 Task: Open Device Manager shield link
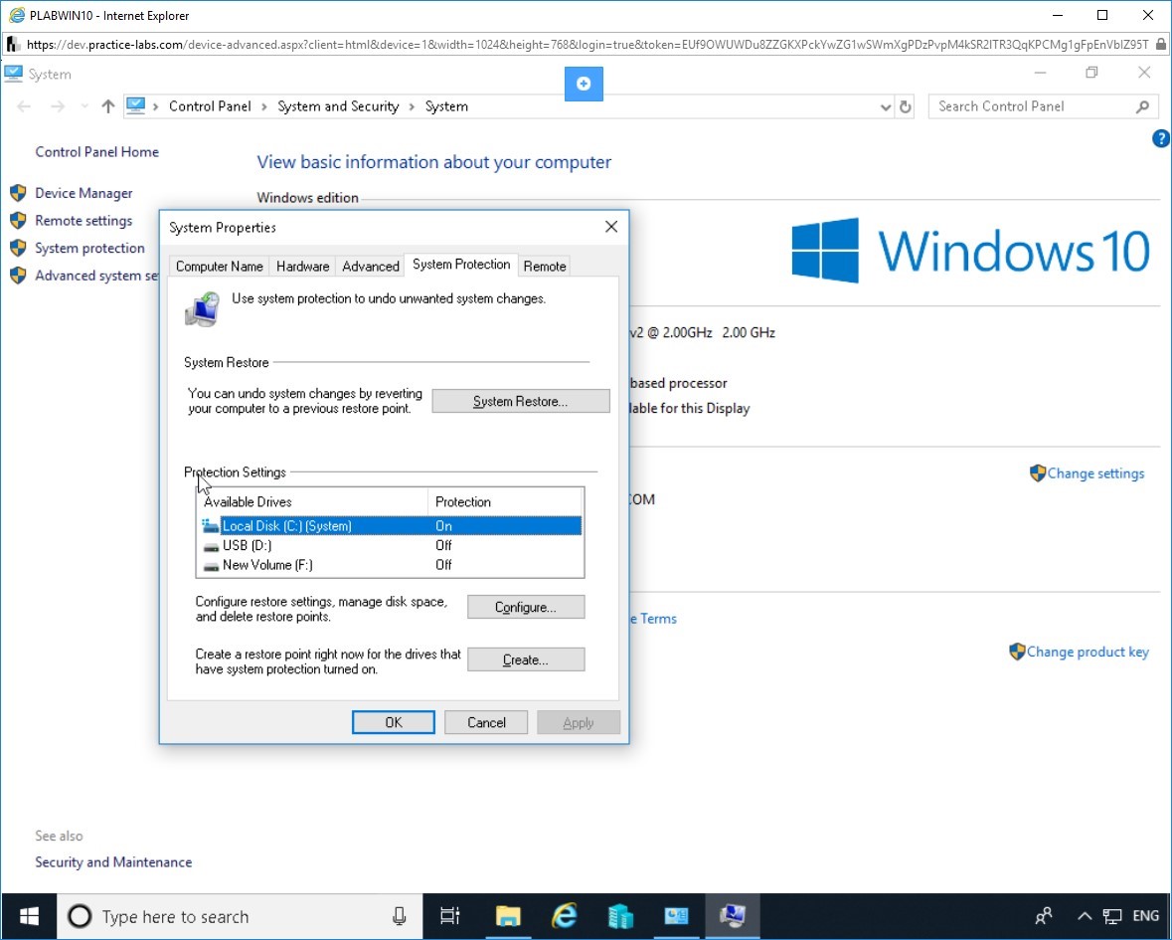(84, 193)
